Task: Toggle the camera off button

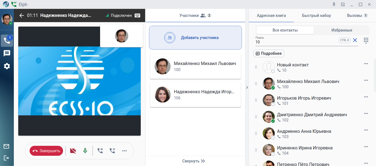Action: pyautogui.click(x=73, y=151)
